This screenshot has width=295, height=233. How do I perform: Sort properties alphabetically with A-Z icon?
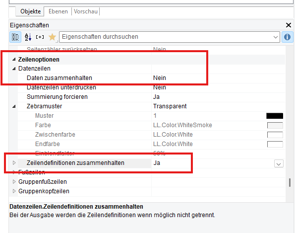28,37
